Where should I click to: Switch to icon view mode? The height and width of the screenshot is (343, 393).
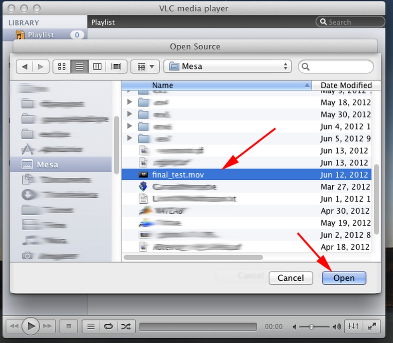(62, 67)
